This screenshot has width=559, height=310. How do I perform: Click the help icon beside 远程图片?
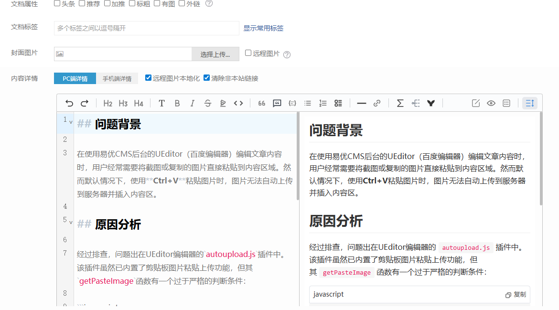click(x=287, y=54)
